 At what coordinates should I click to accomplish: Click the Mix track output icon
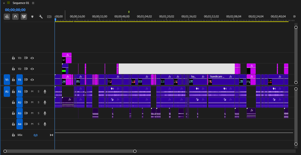coord(51,135)
